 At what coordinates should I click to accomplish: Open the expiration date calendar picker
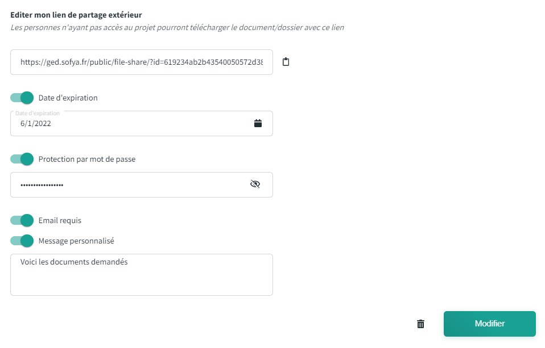[258, 123]
